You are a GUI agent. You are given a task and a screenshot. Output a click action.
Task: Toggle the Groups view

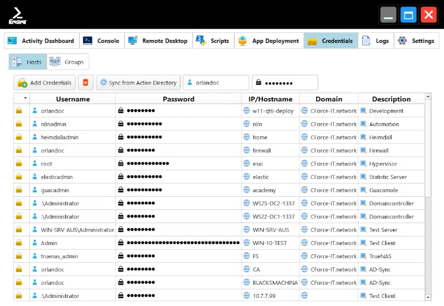pos(67,62)
